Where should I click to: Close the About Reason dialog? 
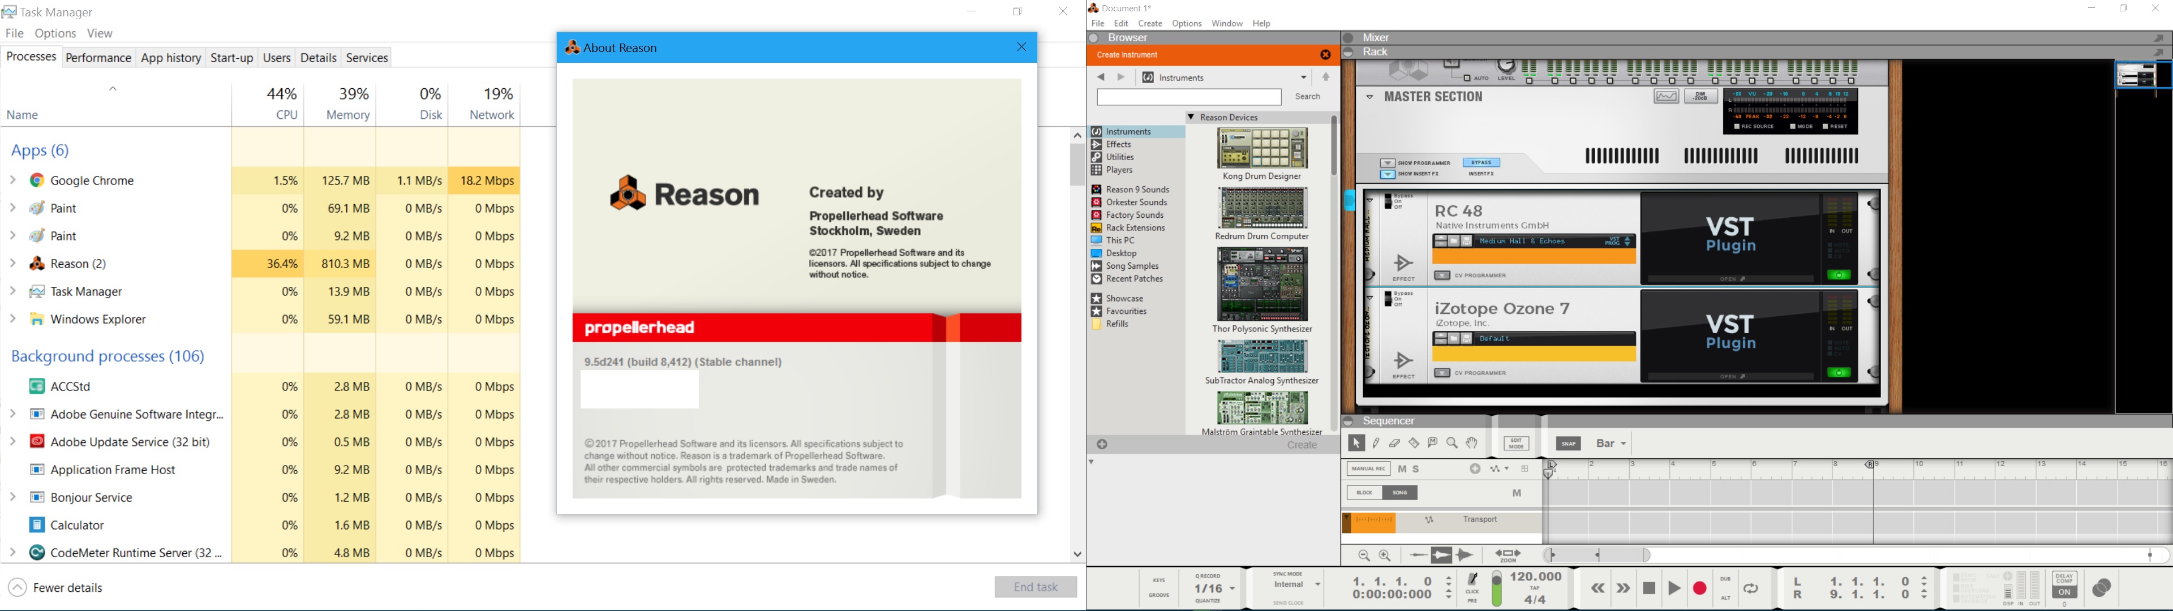1023,48
